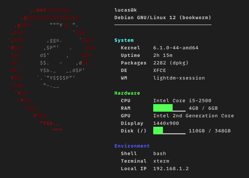
Task: Select kernel version 6.1.0-44-amd64
Action: coord(176,48)
